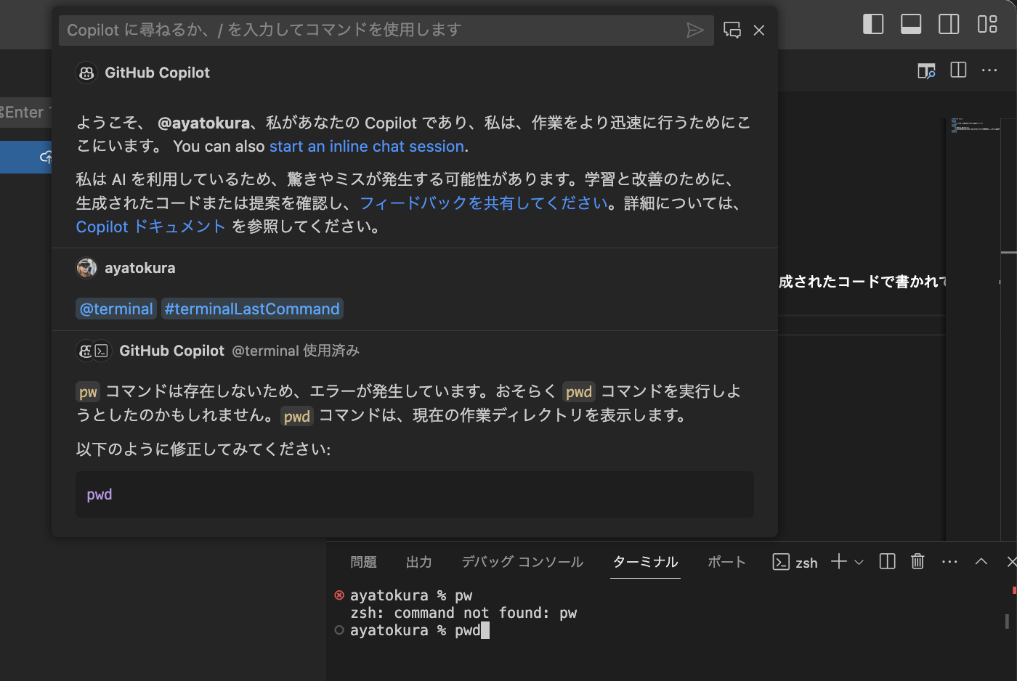Expand the new terminal launch profile dropdown

coord(859,562)
